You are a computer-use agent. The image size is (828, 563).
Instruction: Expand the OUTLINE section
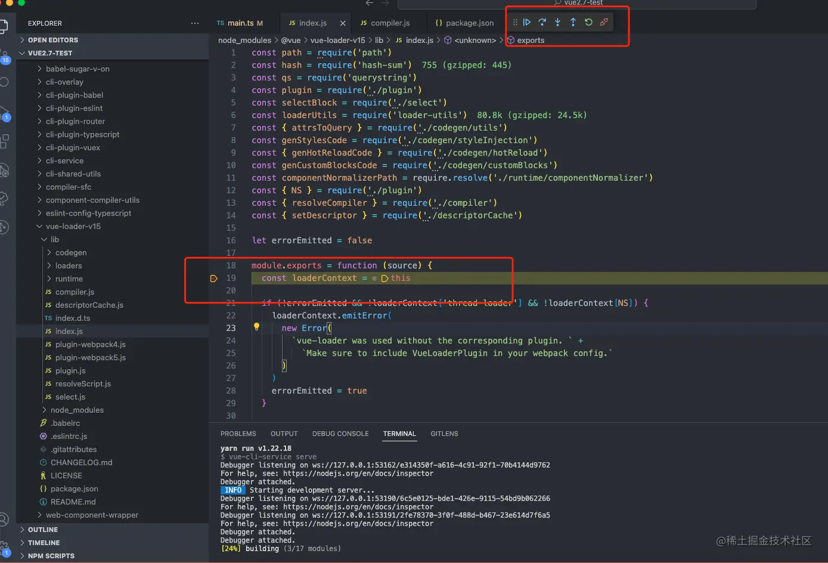tap(112, 530)
